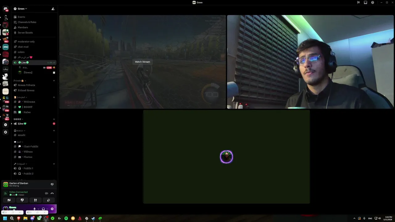The width and height of the screenshot is (395, 222).
Task: Add a server with the plus icon
Action: point(6,125)
